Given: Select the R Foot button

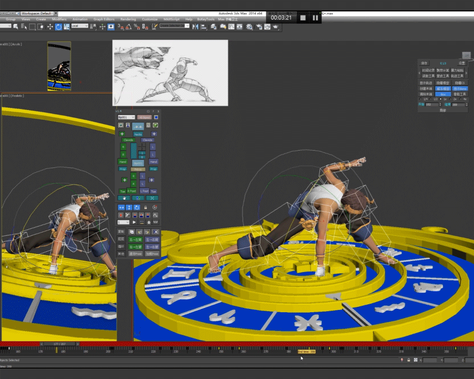Looking at the screenshot, I should tap(132, 191).
